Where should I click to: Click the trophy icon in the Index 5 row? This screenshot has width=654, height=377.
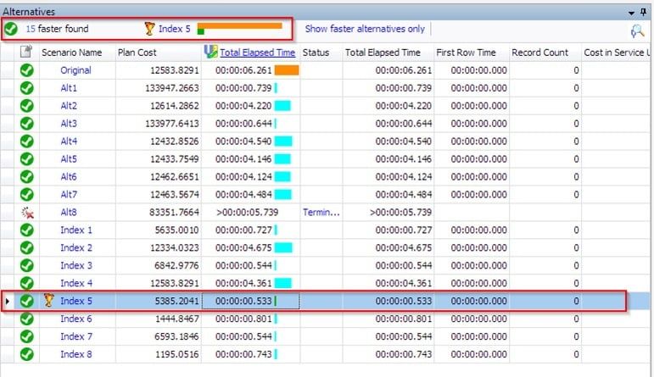pyautogui.click(x=49, y=301)
